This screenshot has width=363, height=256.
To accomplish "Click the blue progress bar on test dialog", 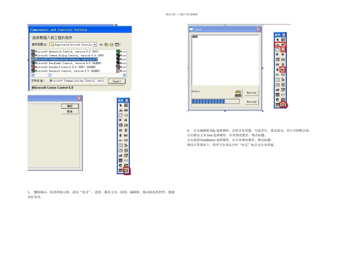I will (x=215, y=102).
